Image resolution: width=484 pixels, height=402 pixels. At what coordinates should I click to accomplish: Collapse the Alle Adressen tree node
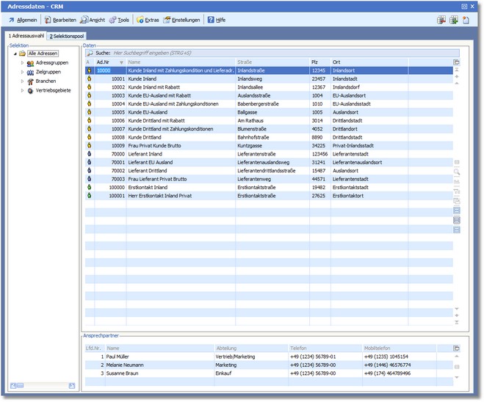point(15,54)
